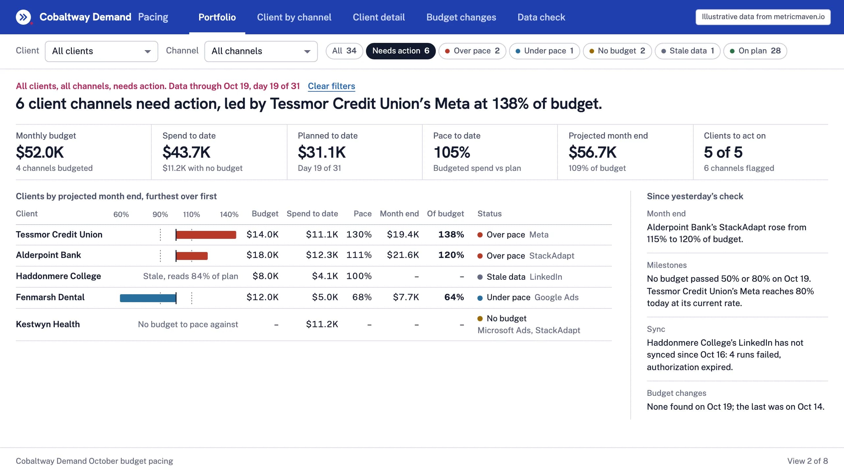The image size is (844, 475).
Task: Expand the All clients dropdown
Action: pos(101,51)
